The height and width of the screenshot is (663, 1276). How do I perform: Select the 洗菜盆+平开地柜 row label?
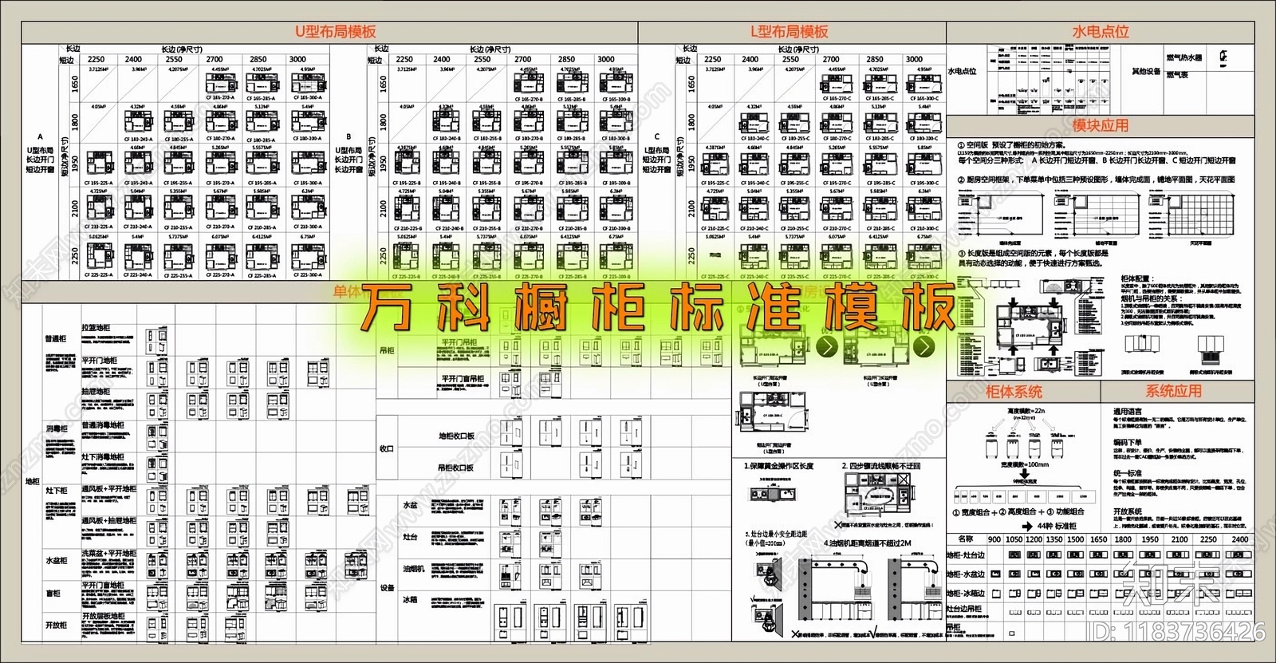pyautogui.click(x=108, y=553)
